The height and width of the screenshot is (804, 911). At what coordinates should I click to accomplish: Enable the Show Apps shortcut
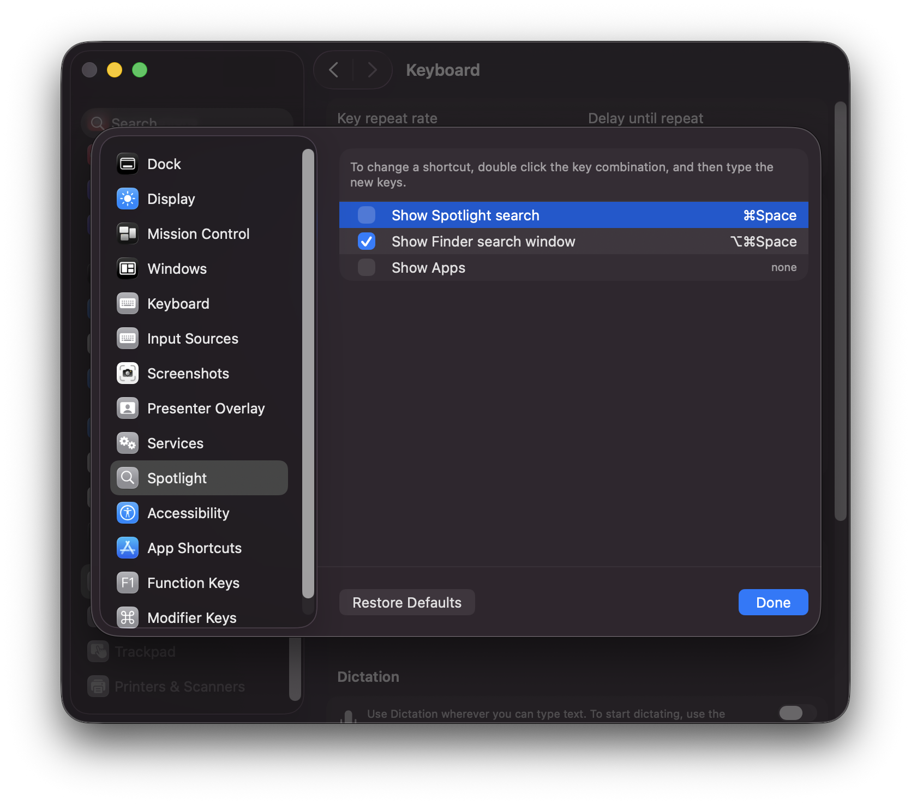pos(366,267)
